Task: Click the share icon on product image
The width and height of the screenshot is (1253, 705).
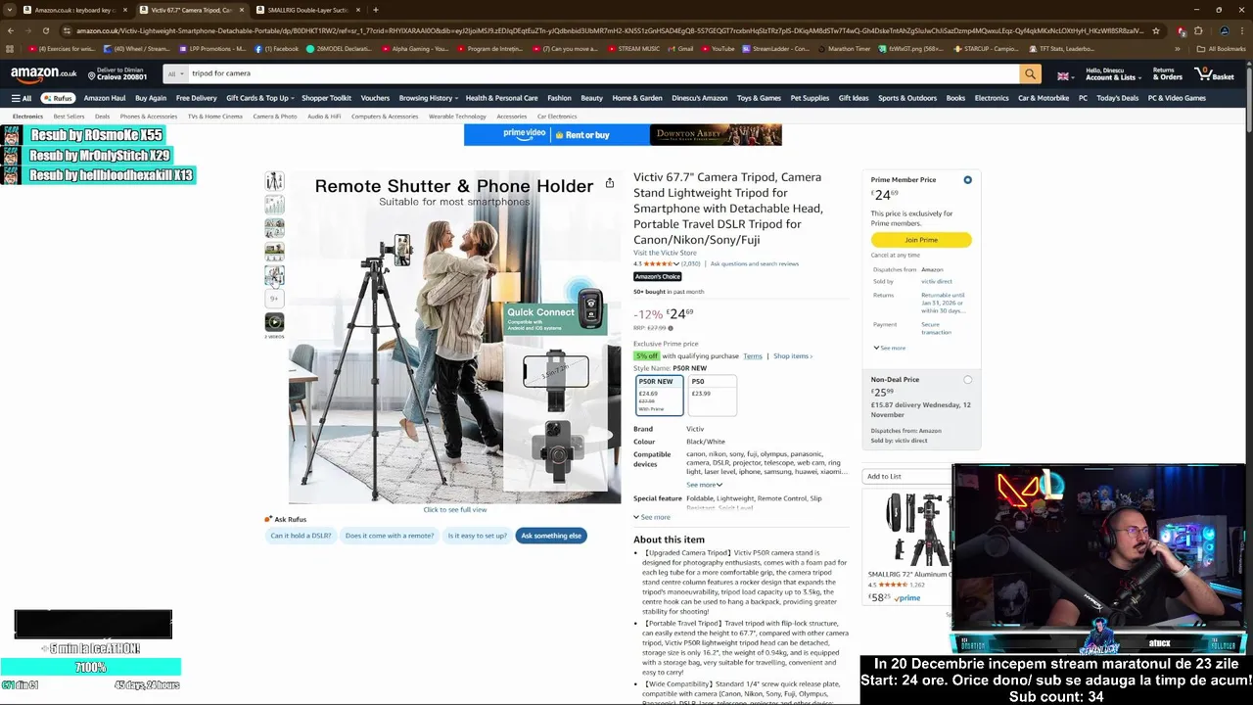Action: [609, 183]
